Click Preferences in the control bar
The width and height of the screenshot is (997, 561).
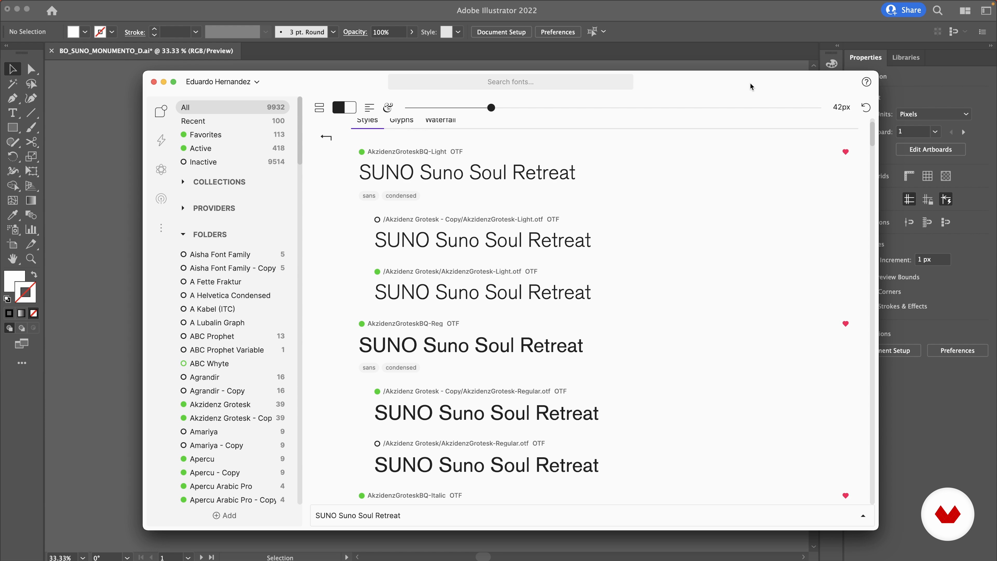[x=557, y=32]
